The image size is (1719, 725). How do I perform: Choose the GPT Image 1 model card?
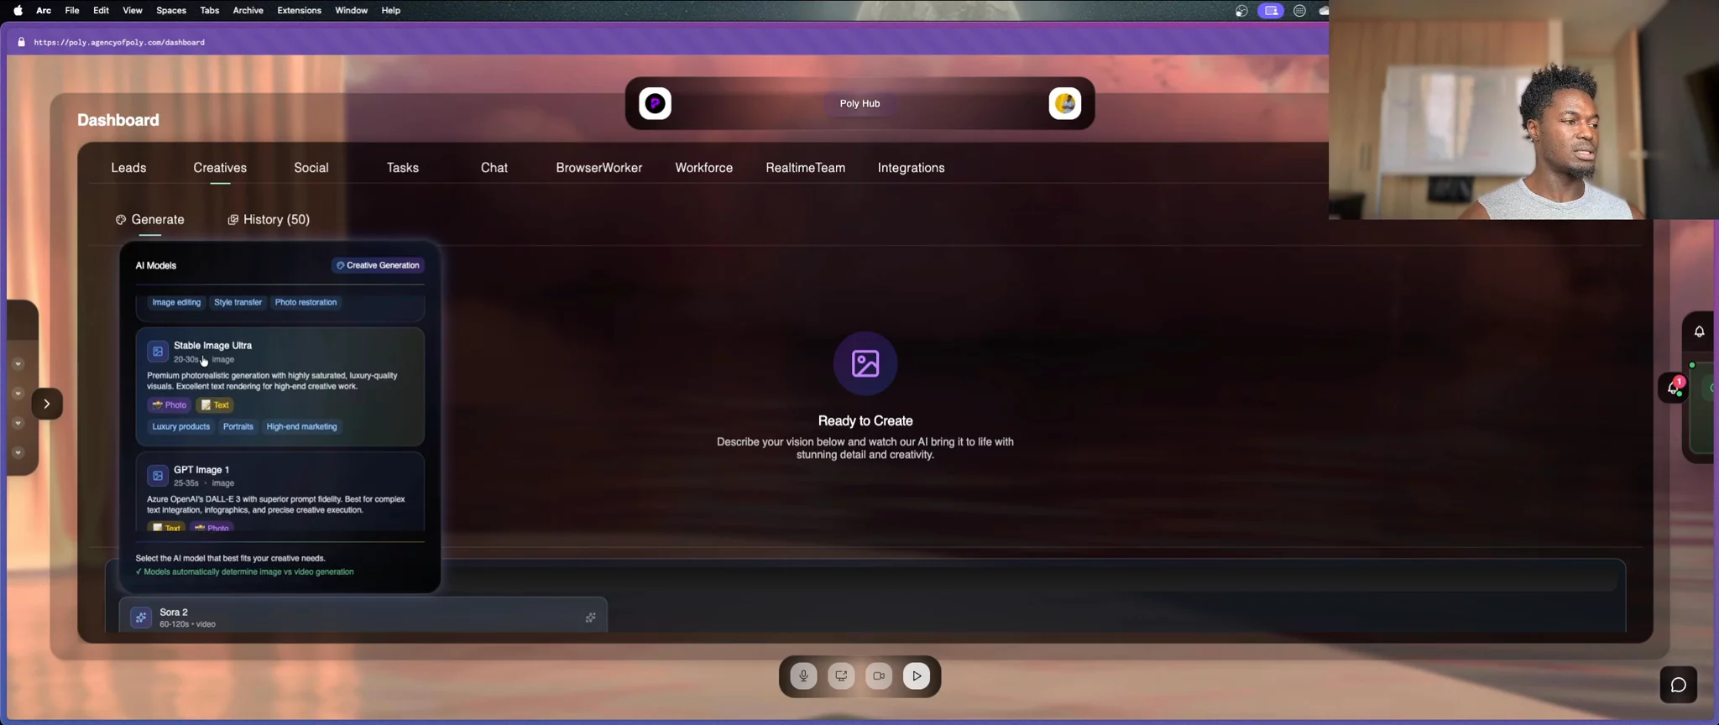coord(280,491)
